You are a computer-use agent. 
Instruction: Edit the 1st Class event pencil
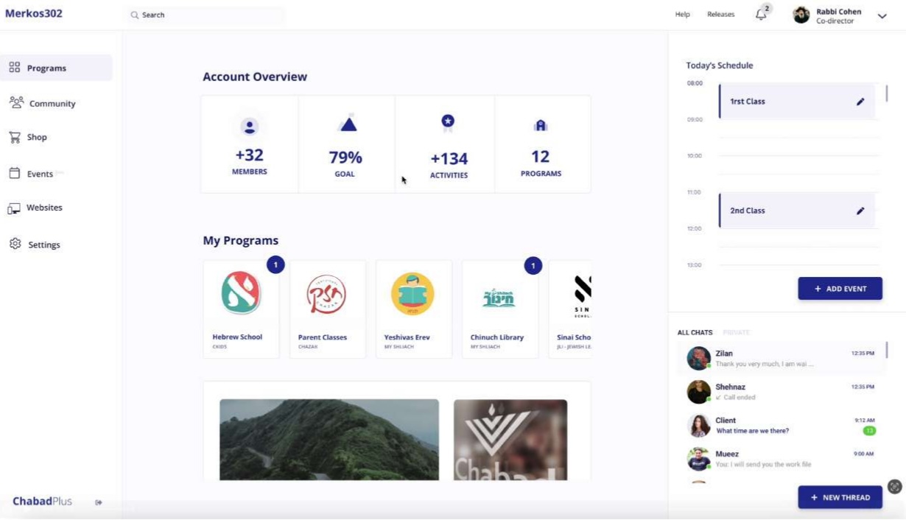[860, 102]
